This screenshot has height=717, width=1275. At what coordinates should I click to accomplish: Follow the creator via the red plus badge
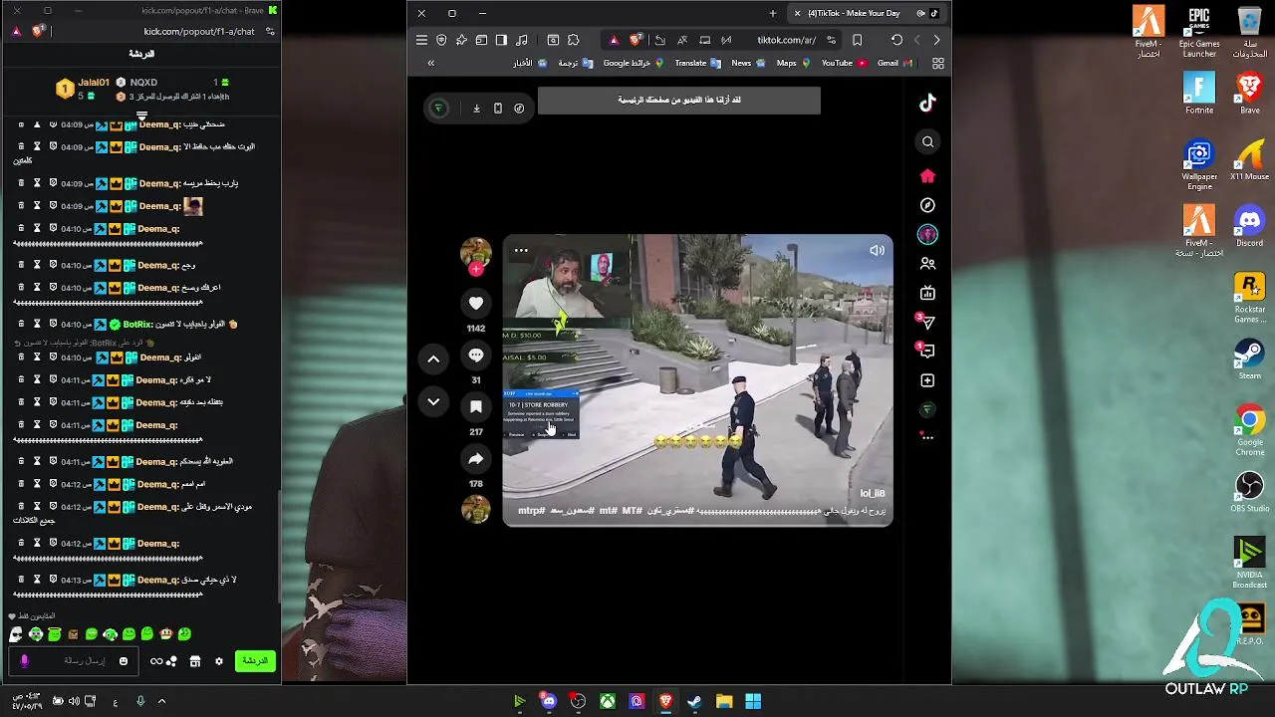coord(476,269)
